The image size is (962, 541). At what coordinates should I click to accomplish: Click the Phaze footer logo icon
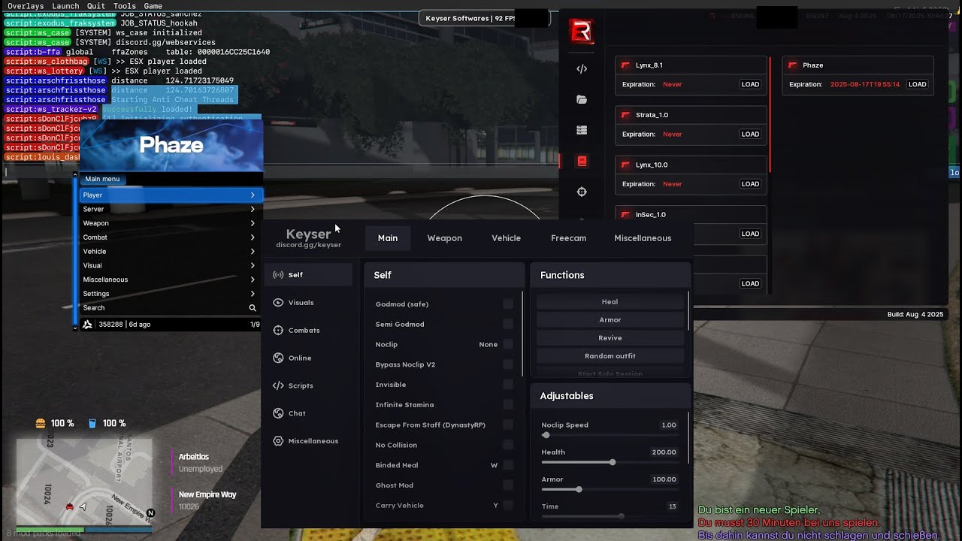87,325
